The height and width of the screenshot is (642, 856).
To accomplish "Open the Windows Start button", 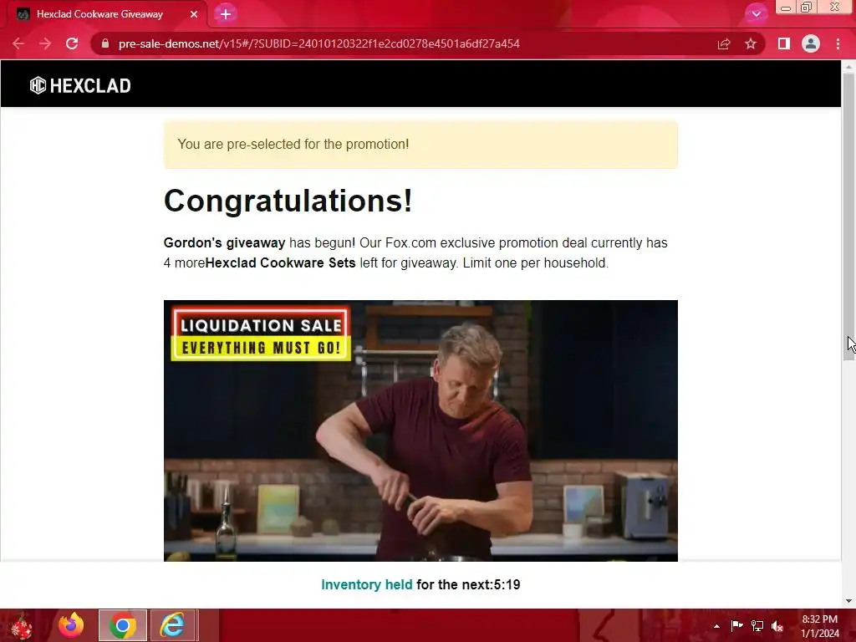I will [x=22, y=625].
